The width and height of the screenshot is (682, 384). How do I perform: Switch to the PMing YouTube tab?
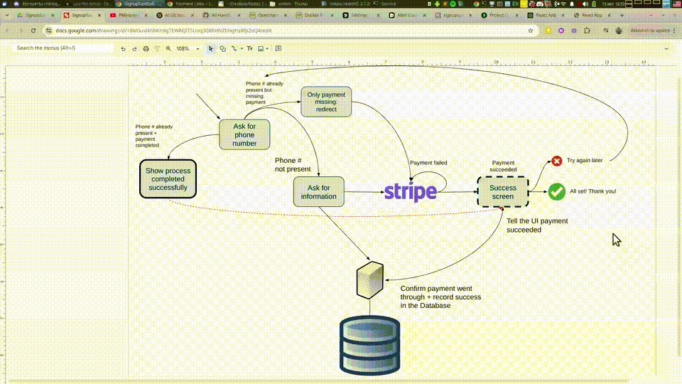pyautogui.click(x=127, y=15)
